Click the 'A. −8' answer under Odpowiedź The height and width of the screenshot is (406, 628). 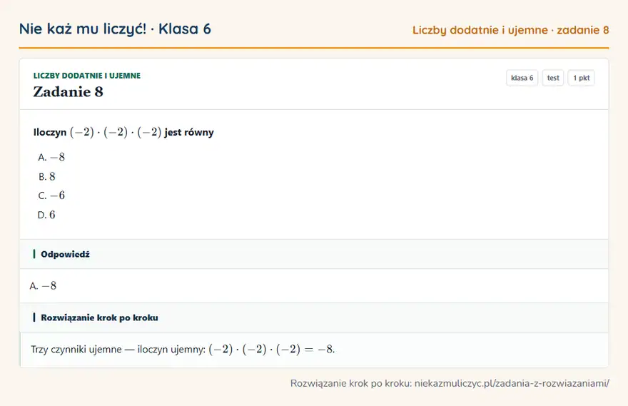pyautogui.click(x=43, y=286)
